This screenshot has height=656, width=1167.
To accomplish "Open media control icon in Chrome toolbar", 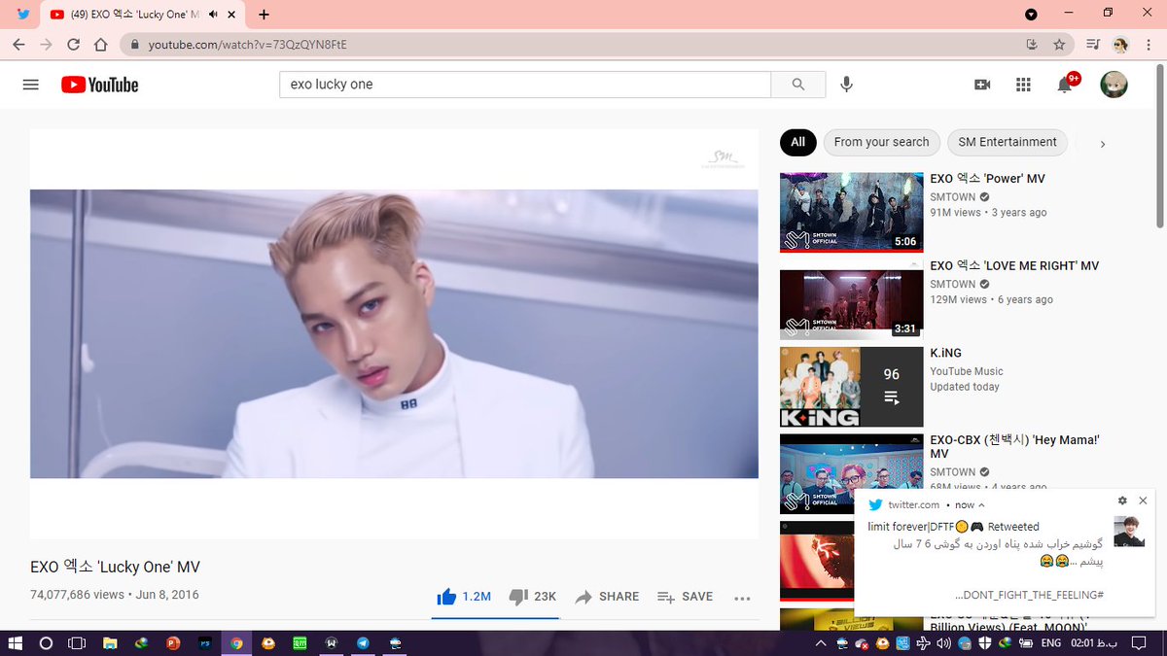I will coord(1093,45).
